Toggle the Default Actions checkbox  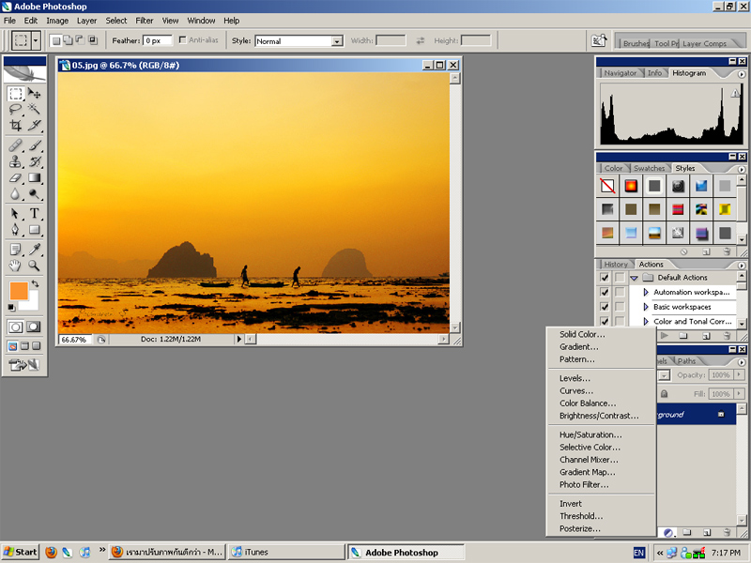click(605, 278)
